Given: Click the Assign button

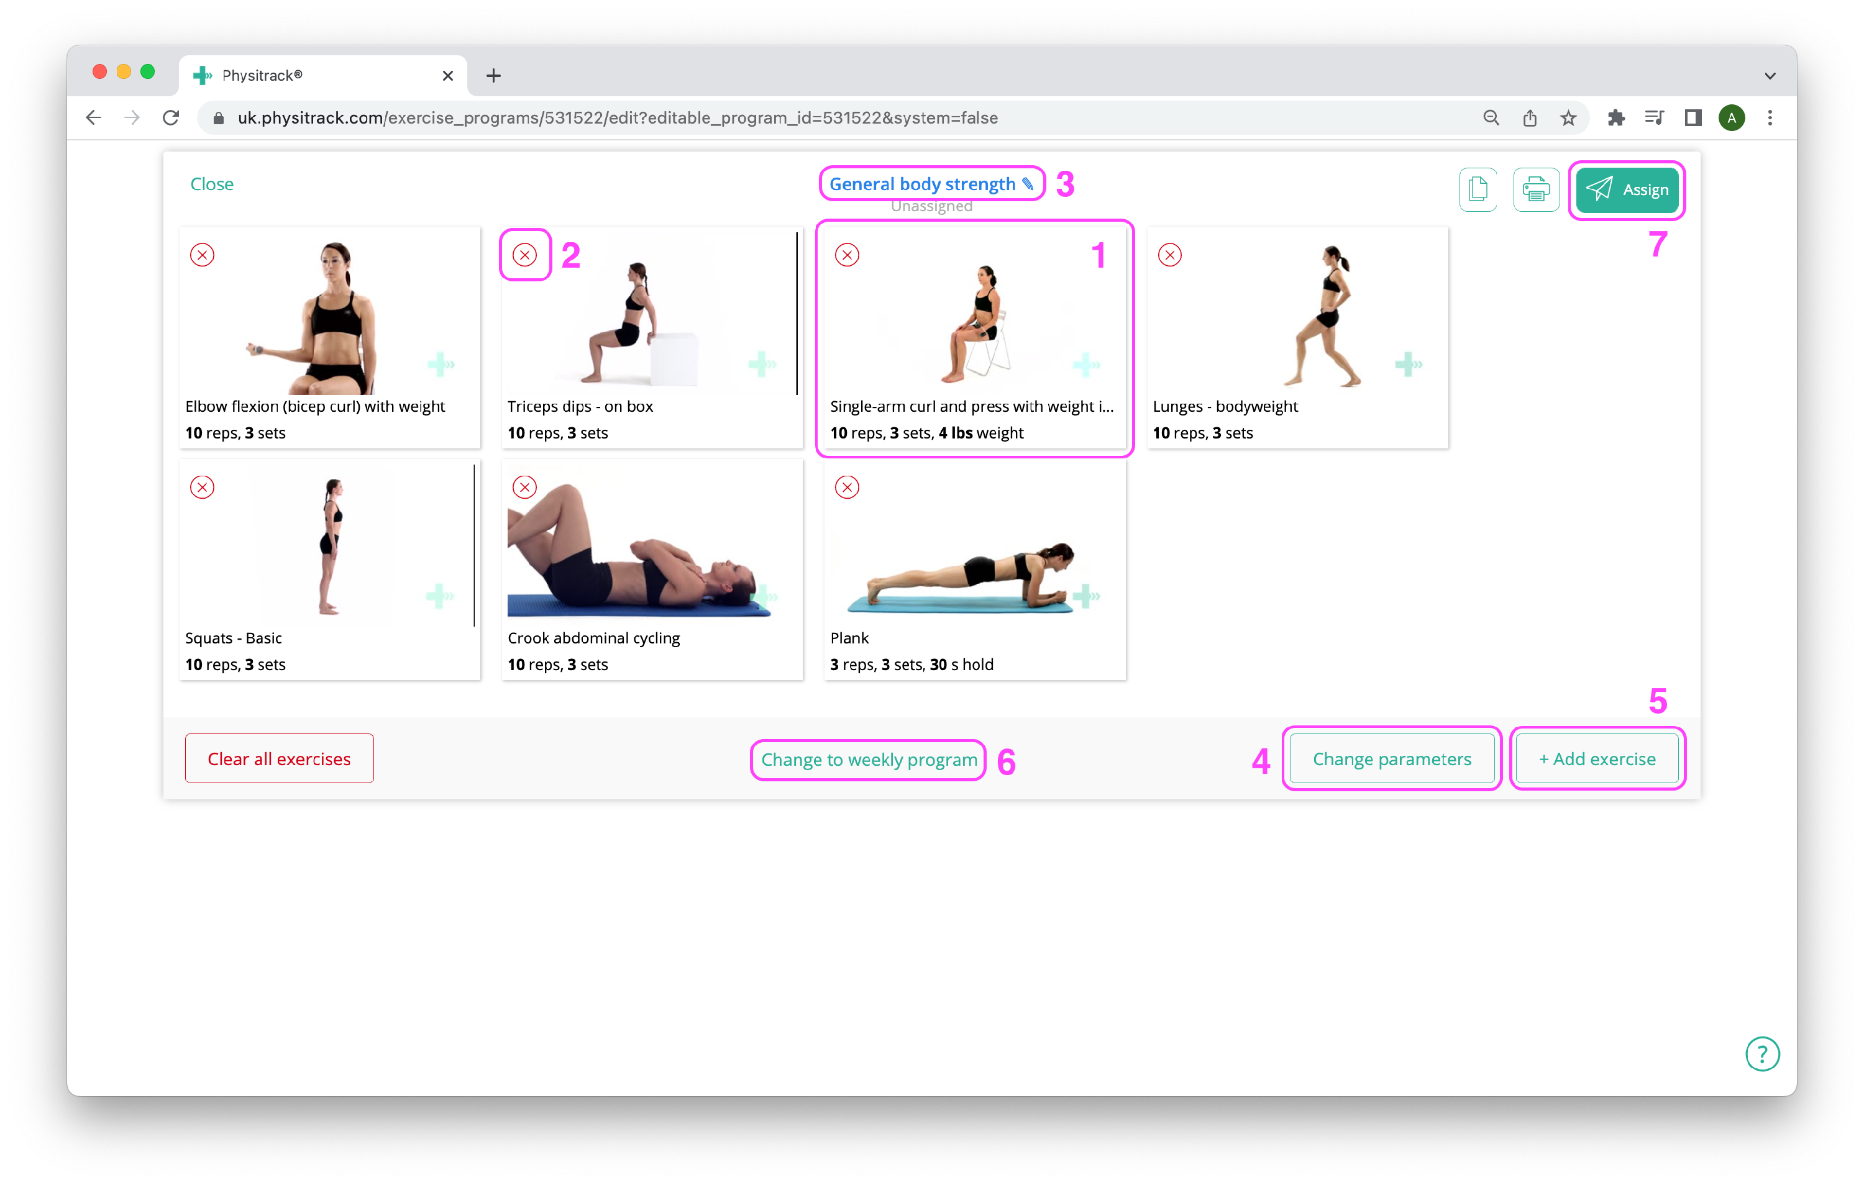Looking at the screenshot, I should click(x=1627, y=189).
